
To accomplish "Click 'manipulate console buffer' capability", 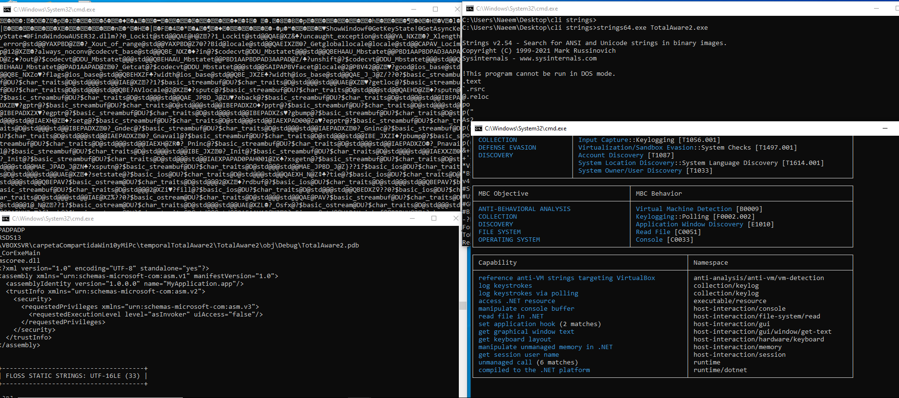I will point(527,309).
